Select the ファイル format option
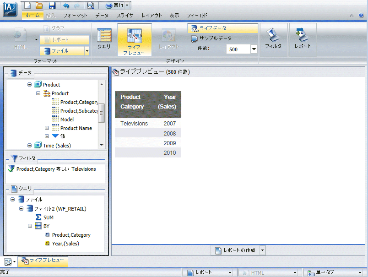The width and height of the screenshot is (368, 277). coord(62,51)
